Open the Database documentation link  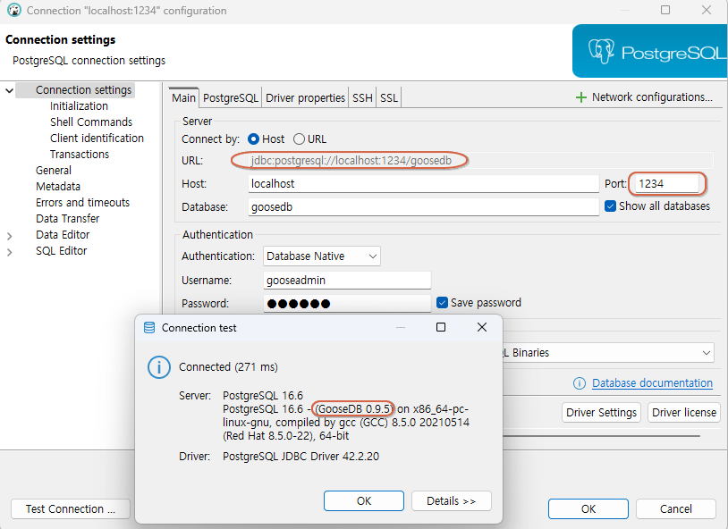pyautogui.click(x=652, y=383)
